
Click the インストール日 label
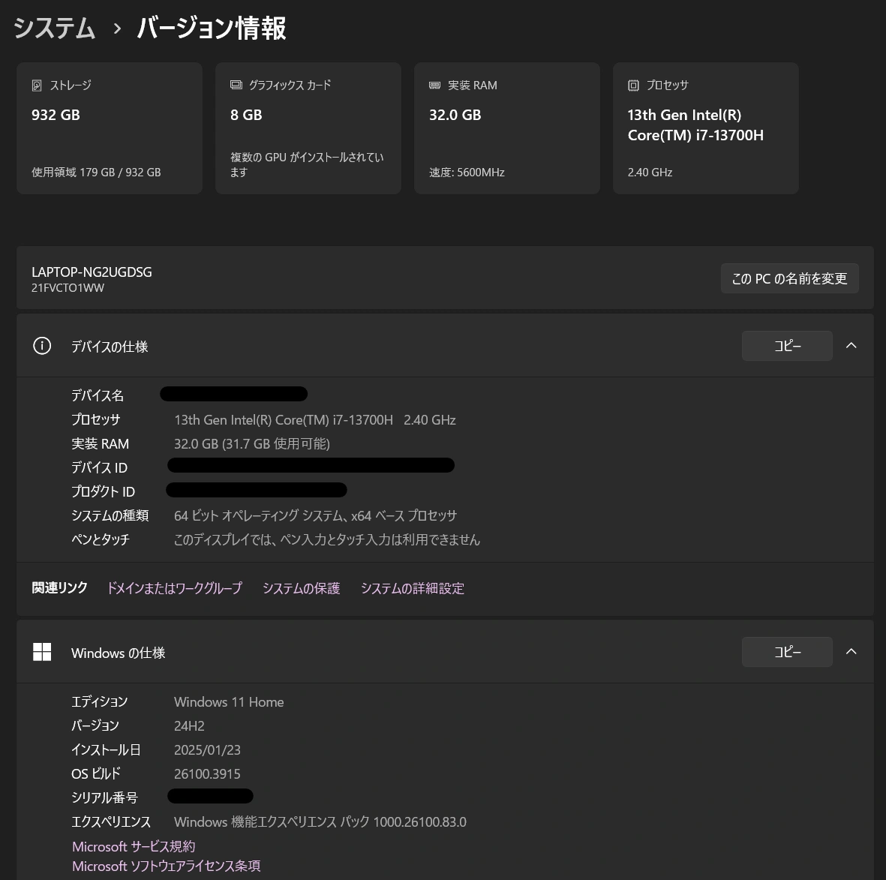click(106, 749)
